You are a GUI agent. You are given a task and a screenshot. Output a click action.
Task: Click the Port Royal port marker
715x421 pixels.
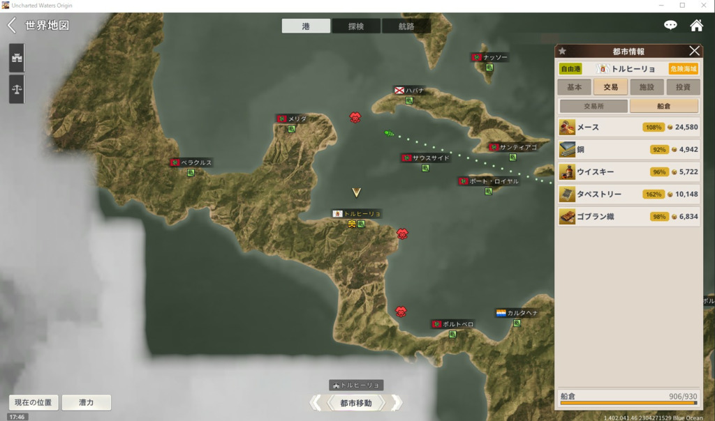[x=488, y=192]
